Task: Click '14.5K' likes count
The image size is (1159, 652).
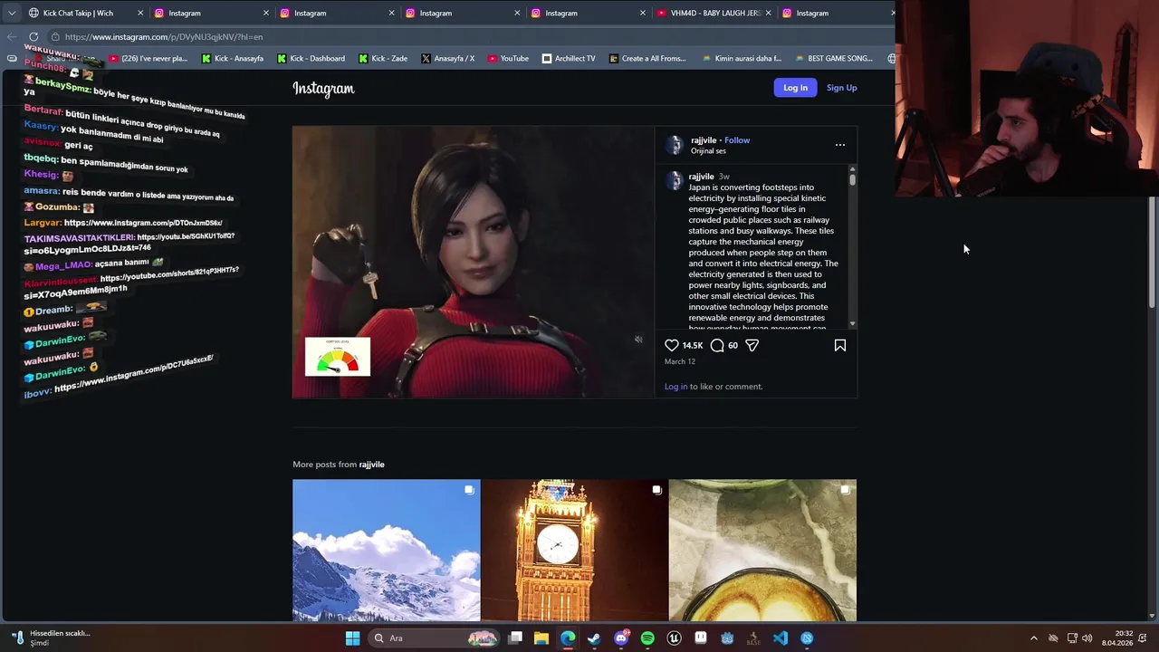Action: (x=693, y=346)
